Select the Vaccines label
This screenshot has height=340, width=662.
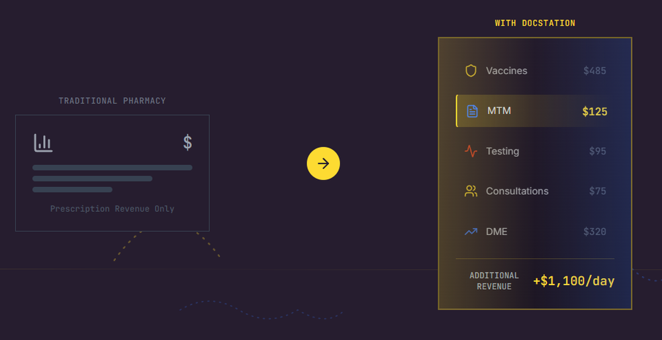point(506,71)
